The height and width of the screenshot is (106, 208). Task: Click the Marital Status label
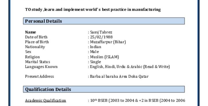pyautogui.click(x=38, y=62)
